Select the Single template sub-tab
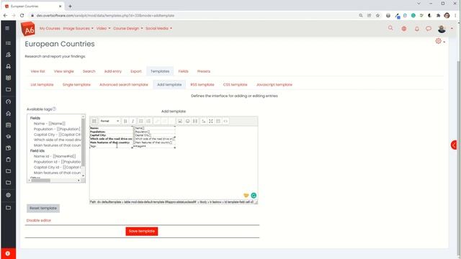 click(76, 85)
